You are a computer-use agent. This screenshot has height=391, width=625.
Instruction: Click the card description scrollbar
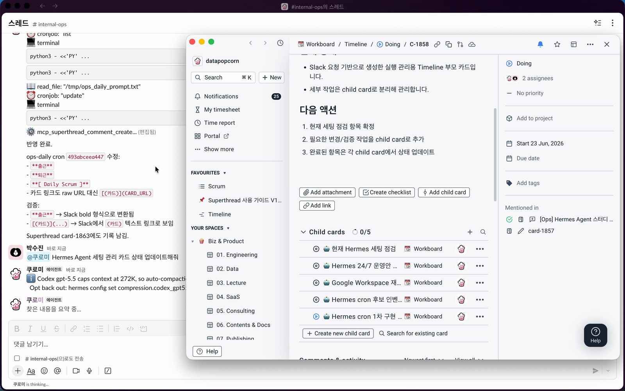495,154
